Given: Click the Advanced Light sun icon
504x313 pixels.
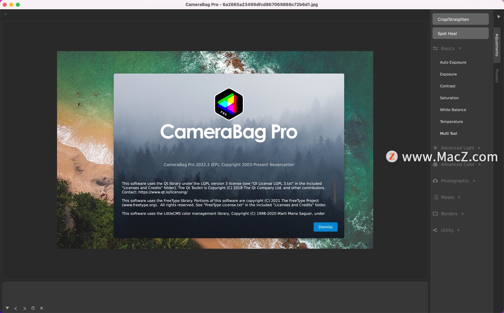Looking at the screenshot, I should pyautogui.click(x=435, y=148).
